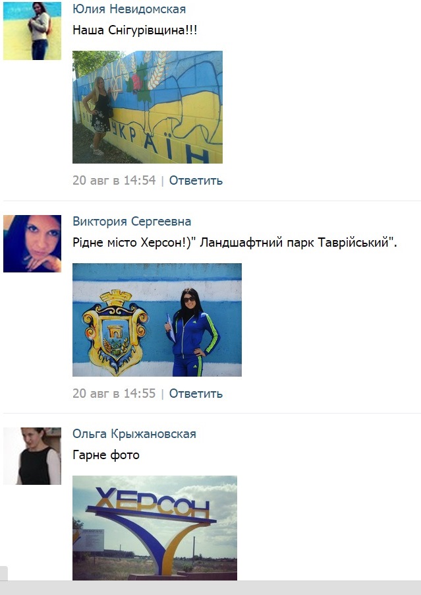Click the Гарне фото comment text
The image size is (421, 595).
click(x=106, y=455)
